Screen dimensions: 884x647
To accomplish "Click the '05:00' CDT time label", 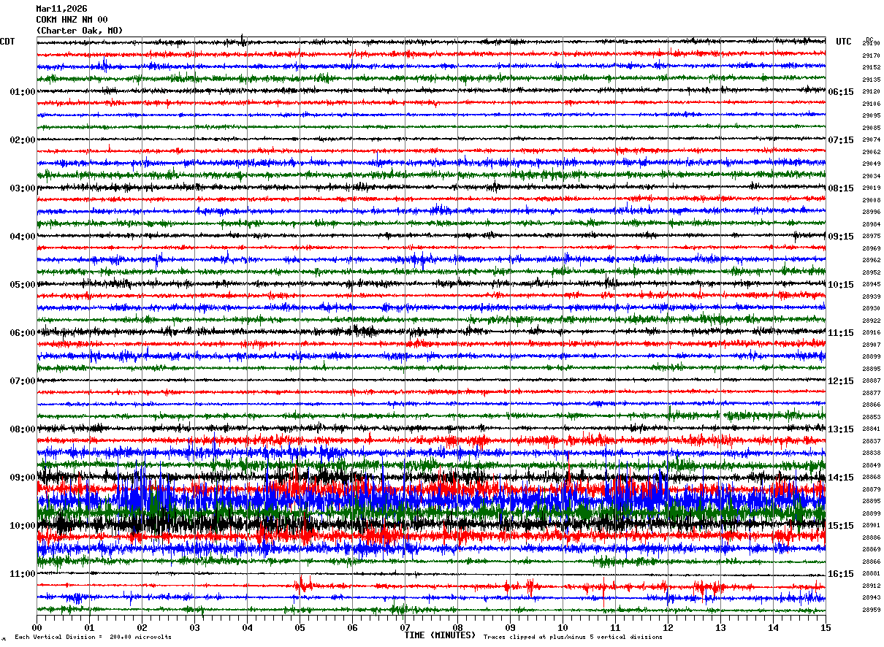I will [22, 285].
